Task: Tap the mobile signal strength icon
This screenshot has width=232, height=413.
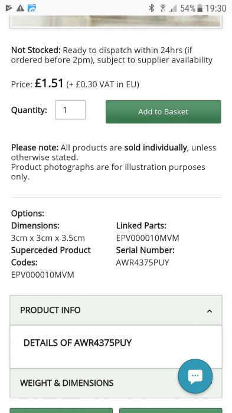Action: coord(173,8)
